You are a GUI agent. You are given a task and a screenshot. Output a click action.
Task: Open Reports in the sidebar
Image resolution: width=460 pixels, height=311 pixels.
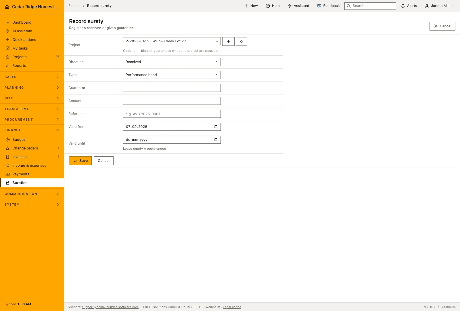32,65
